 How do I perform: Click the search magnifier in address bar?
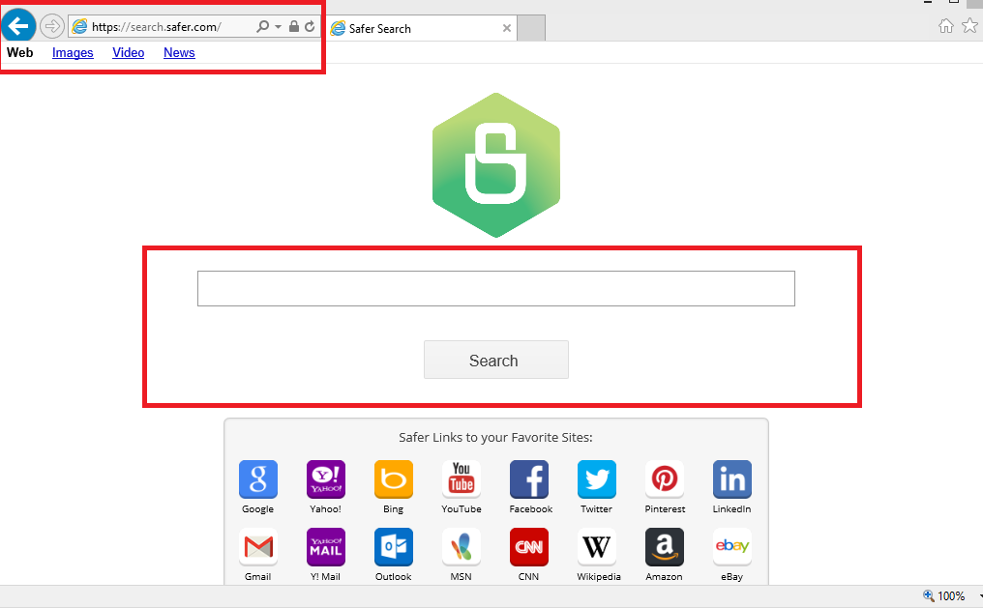(x=262, y=26)
